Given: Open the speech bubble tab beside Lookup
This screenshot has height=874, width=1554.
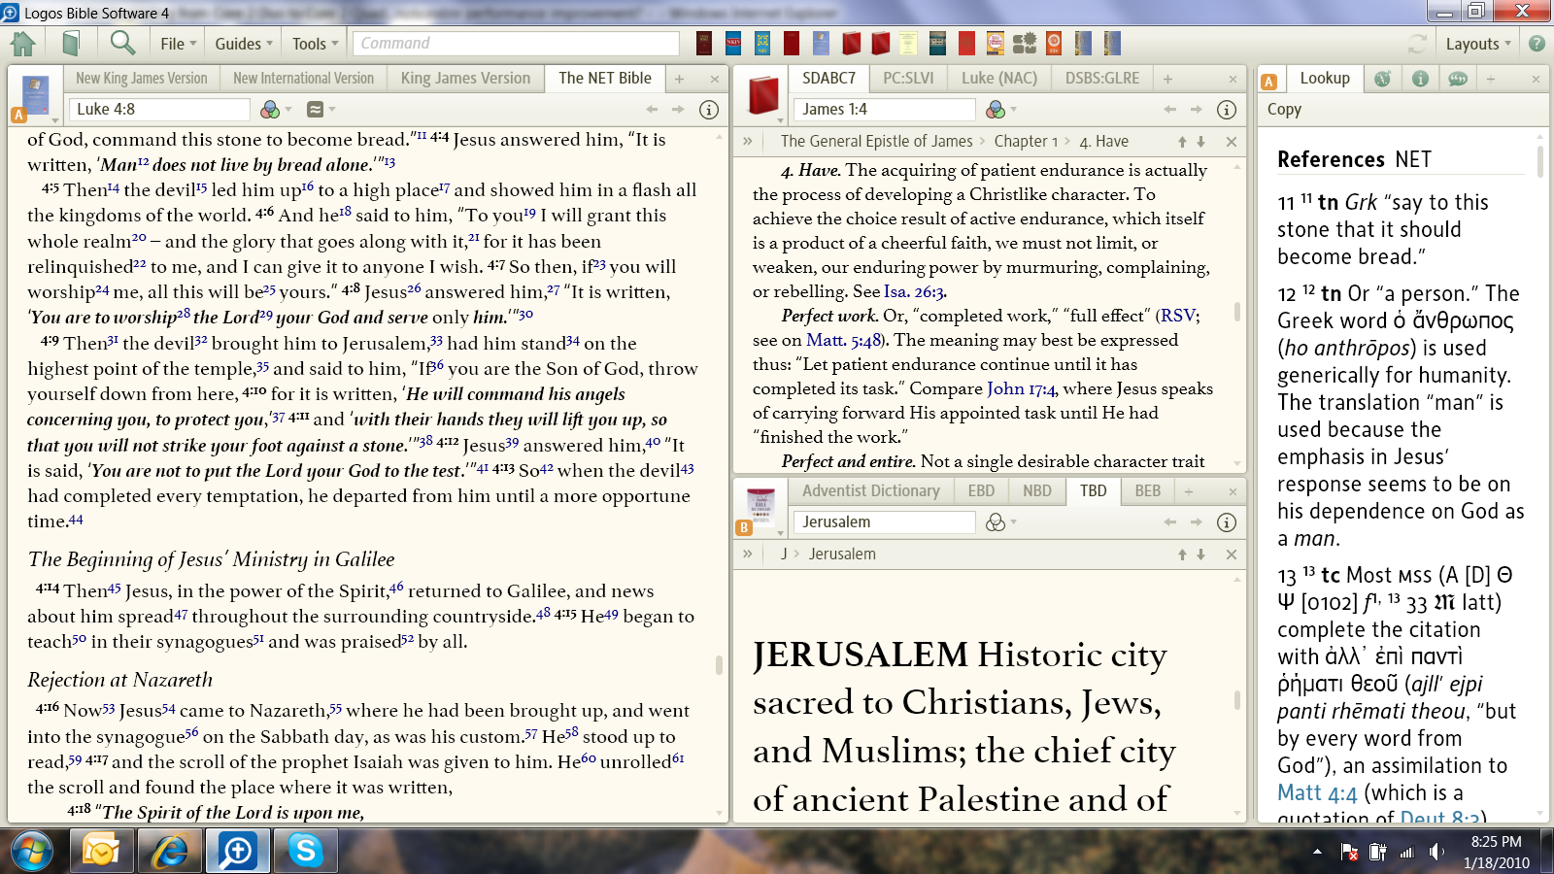Looking at the screenshot, I should tap(1457, 79).
